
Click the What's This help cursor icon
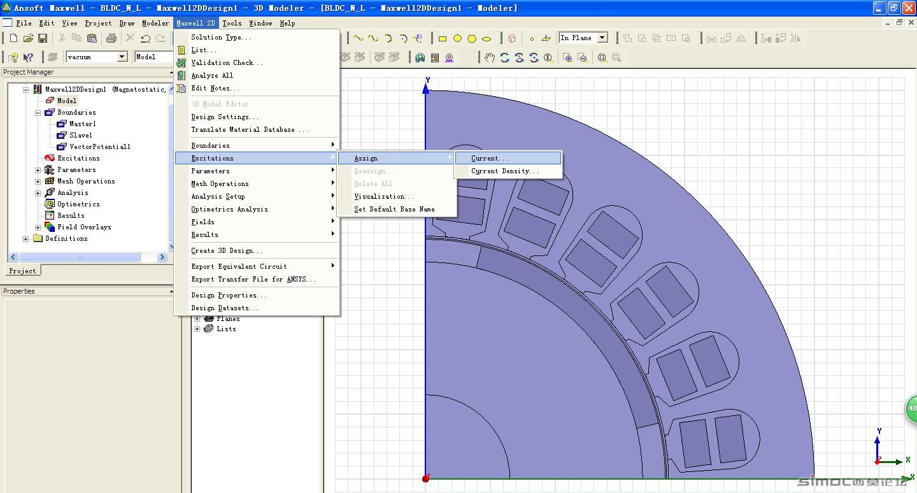28,57
